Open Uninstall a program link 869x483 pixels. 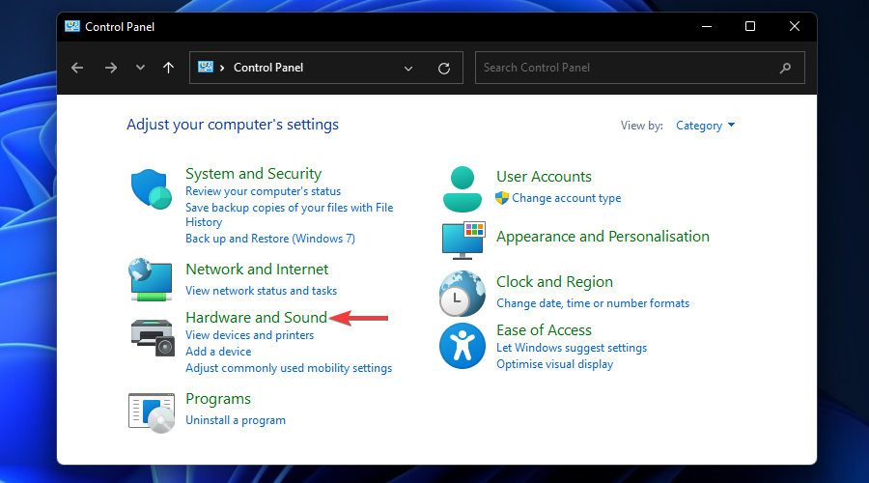pos(236,420)
